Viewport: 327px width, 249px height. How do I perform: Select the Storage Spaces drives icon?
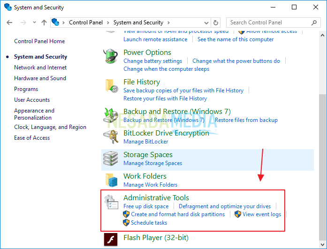(x=111, y=158)
